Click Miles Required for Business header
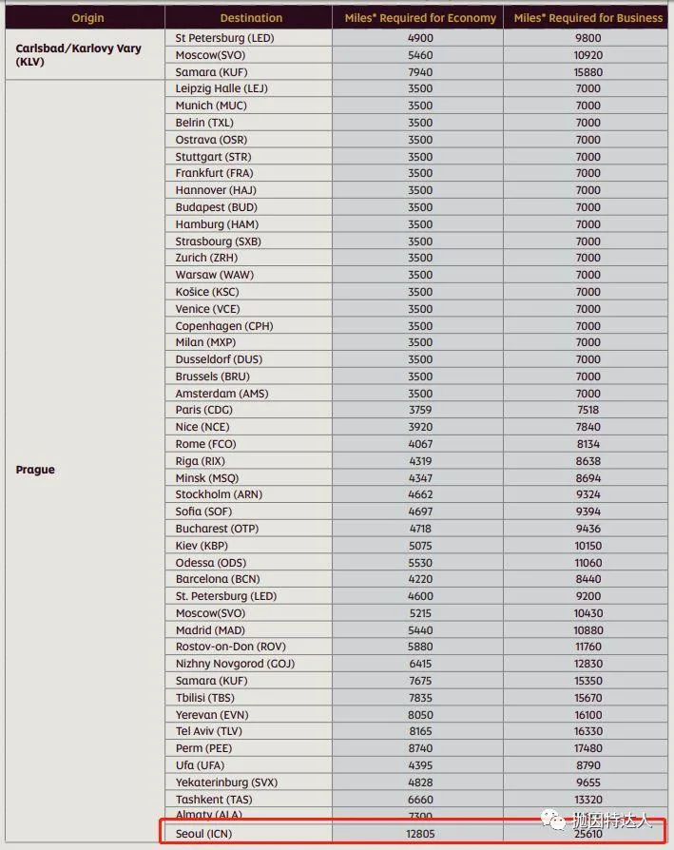The width and height of the screenshot is (674, 850). (x=587, y=18)
